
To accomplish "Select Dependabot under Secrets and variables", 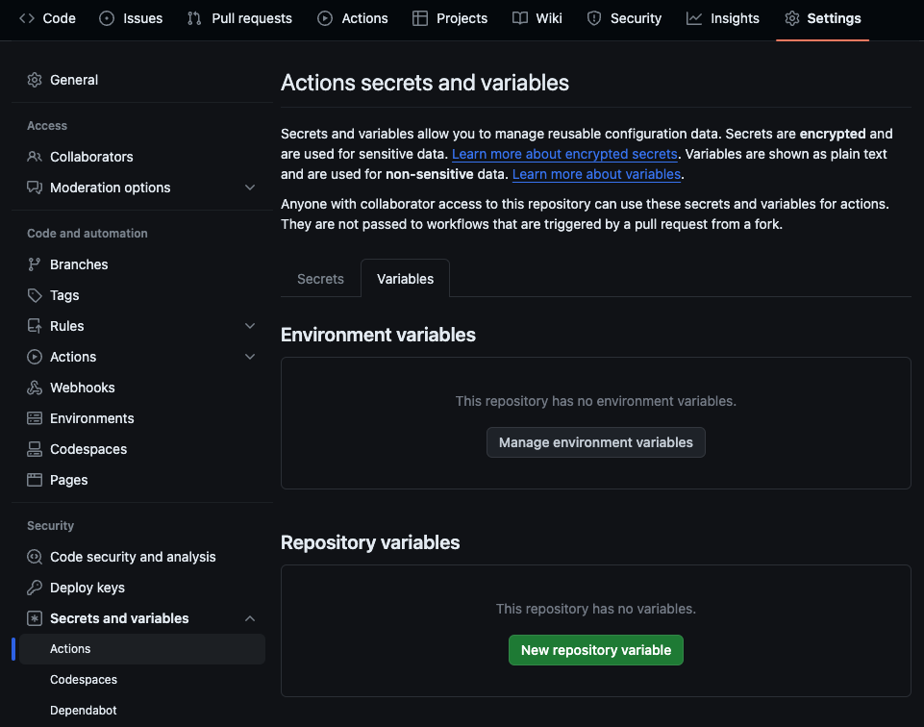I will 84,711.
